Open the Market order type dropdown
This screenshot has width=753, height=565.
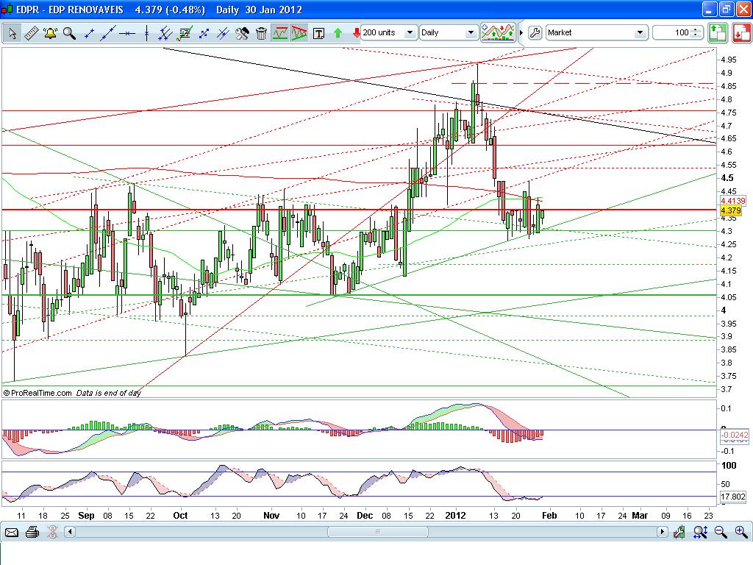tap(596, 32)
